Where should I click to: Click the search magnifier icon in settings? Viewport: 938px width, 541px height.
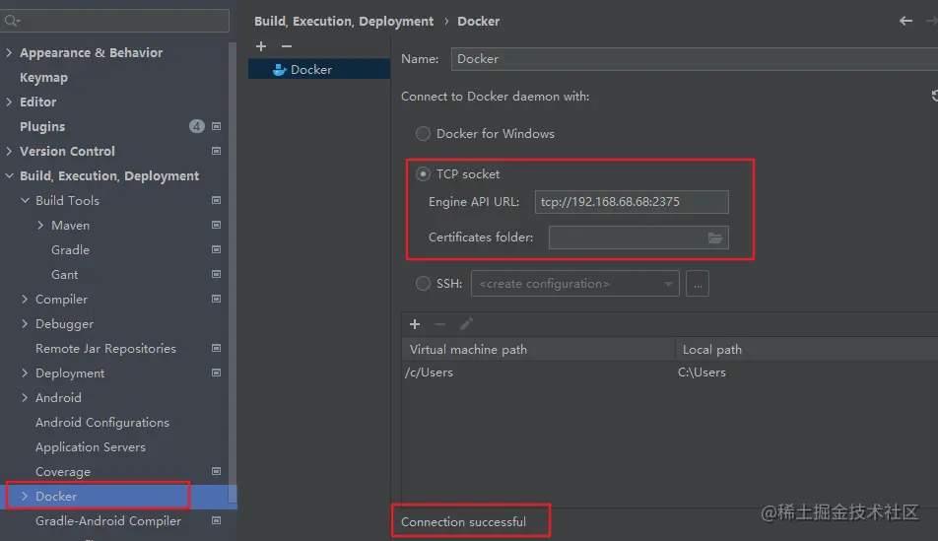point(12,21)
